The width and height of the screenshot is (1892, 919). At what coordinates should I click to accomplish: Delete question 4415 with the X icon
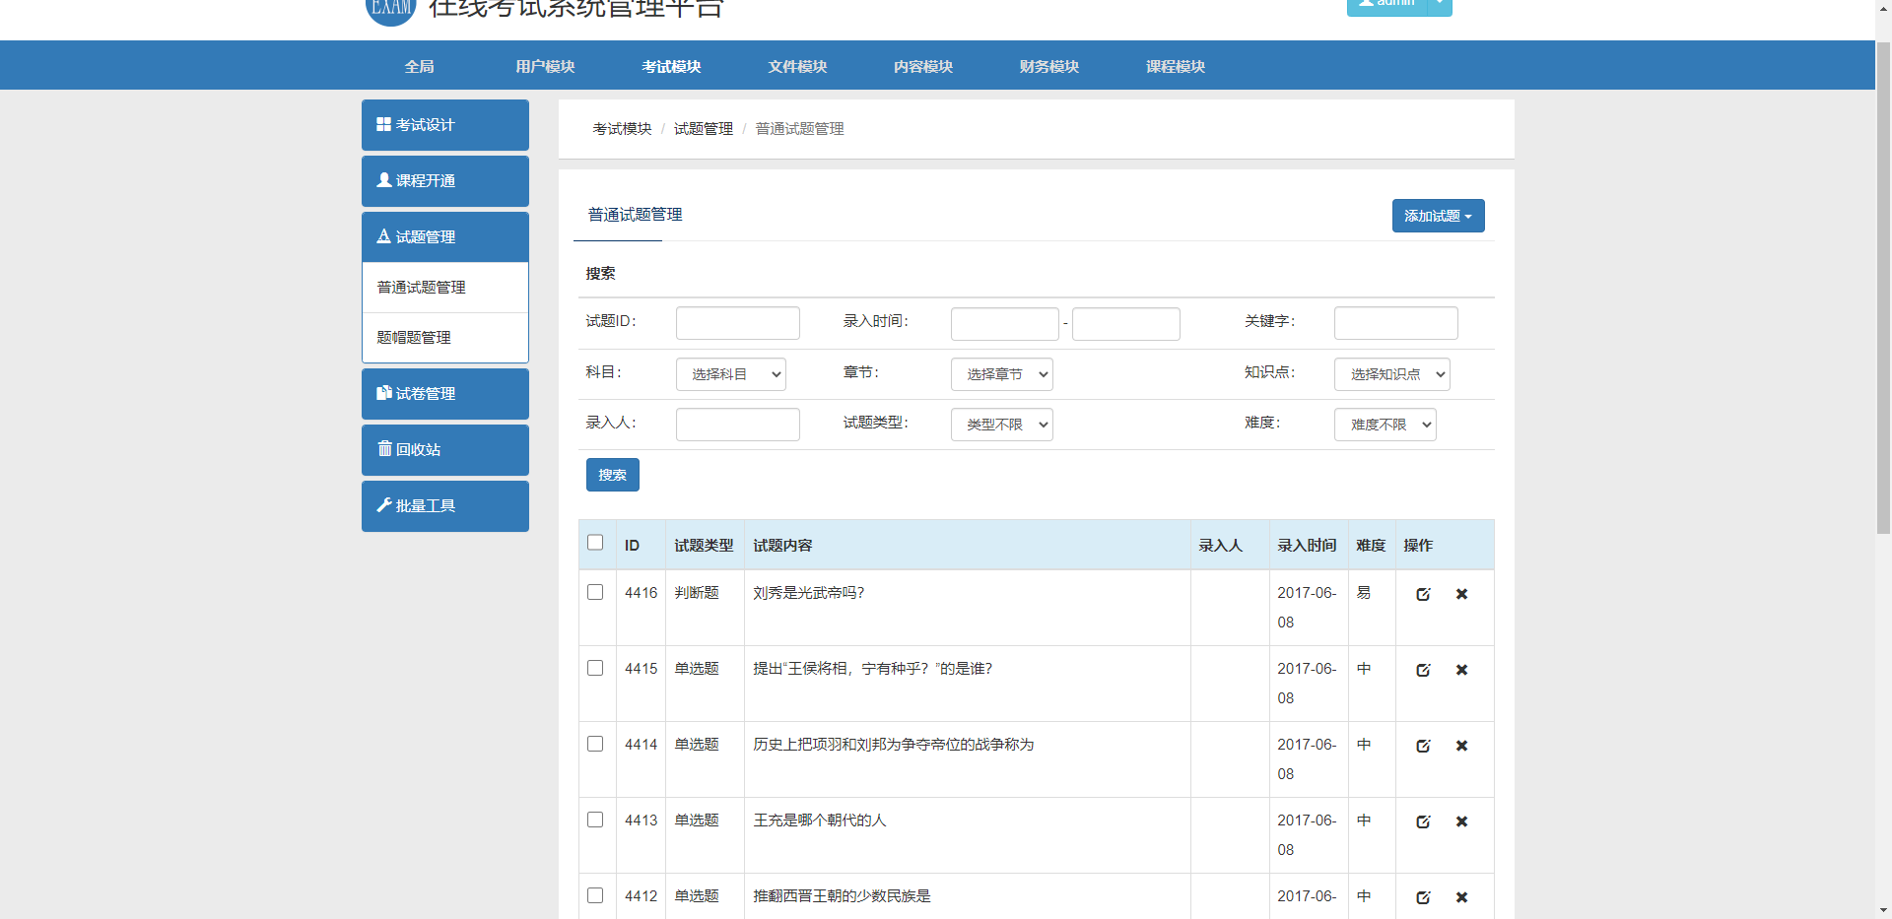1461,670
